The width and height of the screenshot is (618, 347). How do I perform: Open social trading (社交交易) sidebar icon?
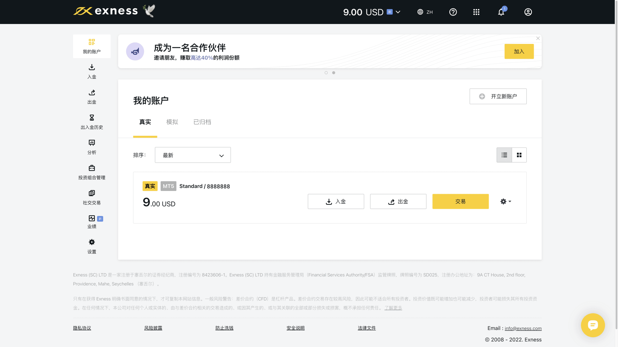pyautogui.click(x=92, y=193)
